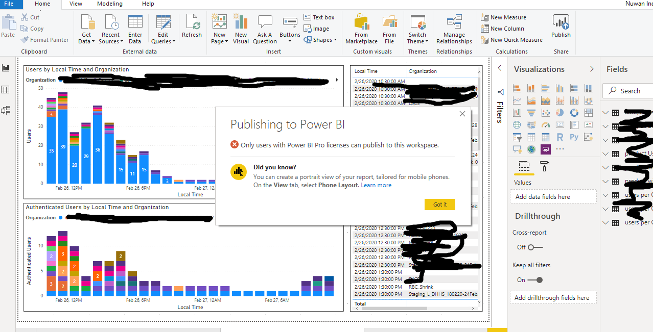Select the Clustered column chart visual

[559, 88]
